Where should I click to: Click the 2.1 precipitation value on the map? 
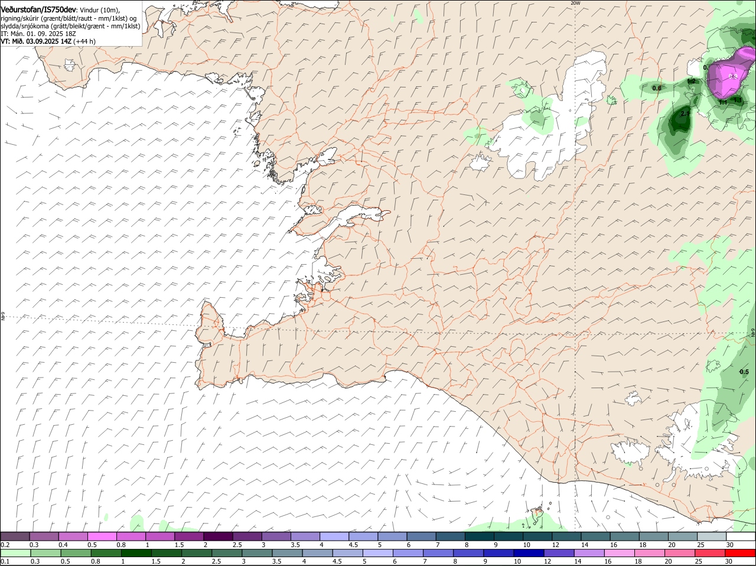[x=685, y=113]
